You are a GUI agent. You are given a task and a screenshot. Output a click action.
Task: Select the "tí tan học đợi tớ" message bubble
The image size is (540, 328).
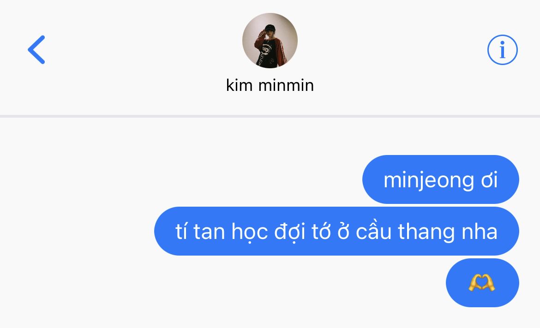[x=336, y=231]
